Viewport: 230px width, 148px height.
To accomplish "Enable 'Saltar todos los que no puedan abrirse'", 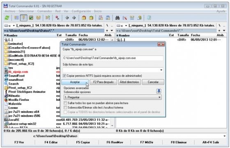I will tap(65, 103).
